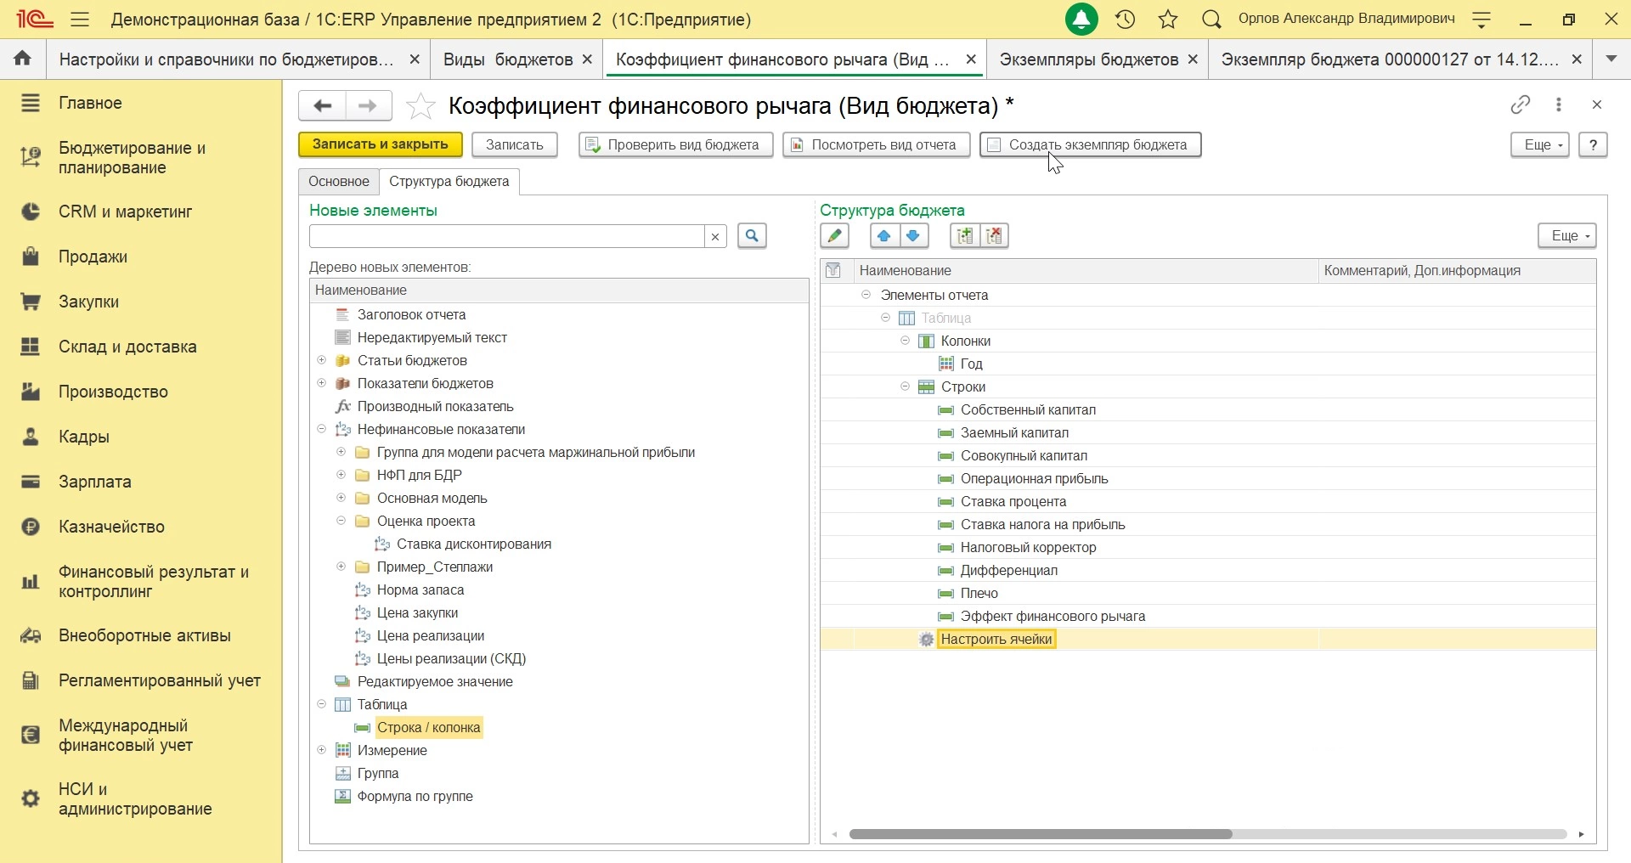
Task: Open the notifications bell icon
Action: click(x=1081, y=20)
